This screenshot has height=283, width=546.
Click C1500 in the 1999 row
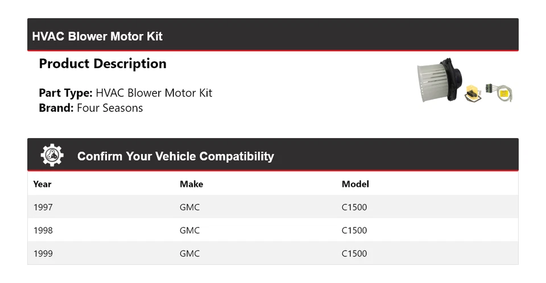point(354,254)
